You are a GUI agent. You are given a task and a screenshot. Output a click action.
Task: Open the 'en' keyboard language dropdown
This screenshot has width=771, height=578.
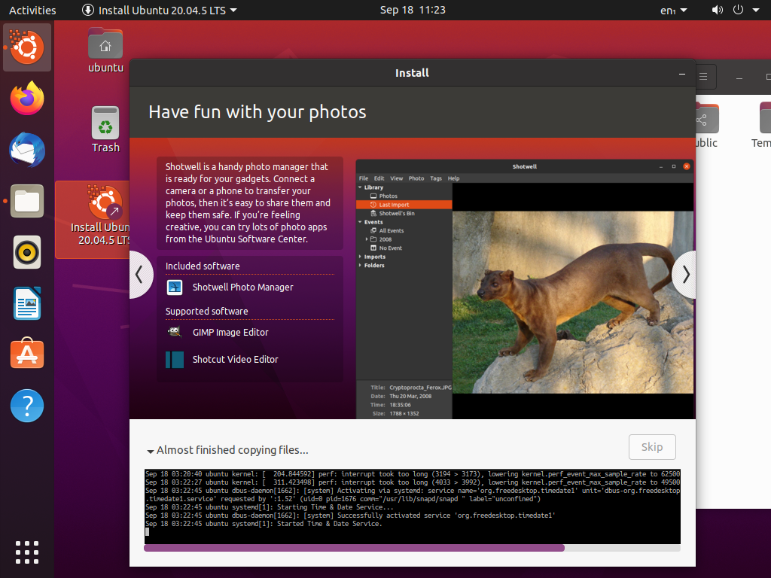pyautogui.click(x=673, y=11)
